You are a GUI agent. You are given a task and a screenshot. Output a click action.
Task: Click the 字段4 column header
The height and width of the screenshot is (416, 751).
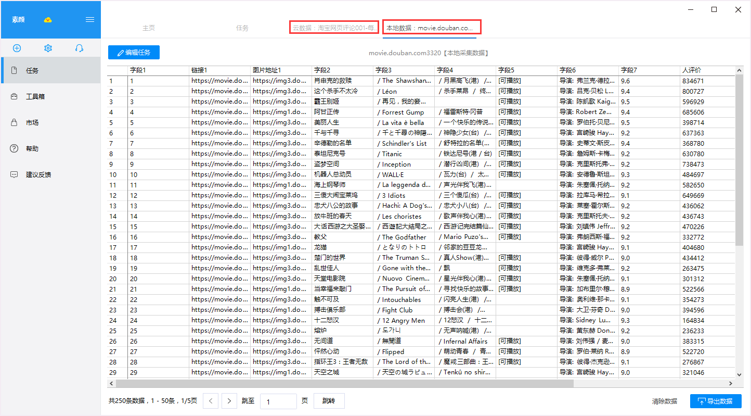pos(465,70)
